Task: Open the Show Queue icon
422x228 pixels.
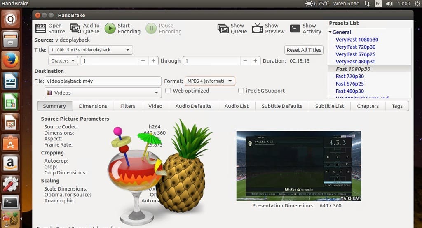Action: (223, 28)
